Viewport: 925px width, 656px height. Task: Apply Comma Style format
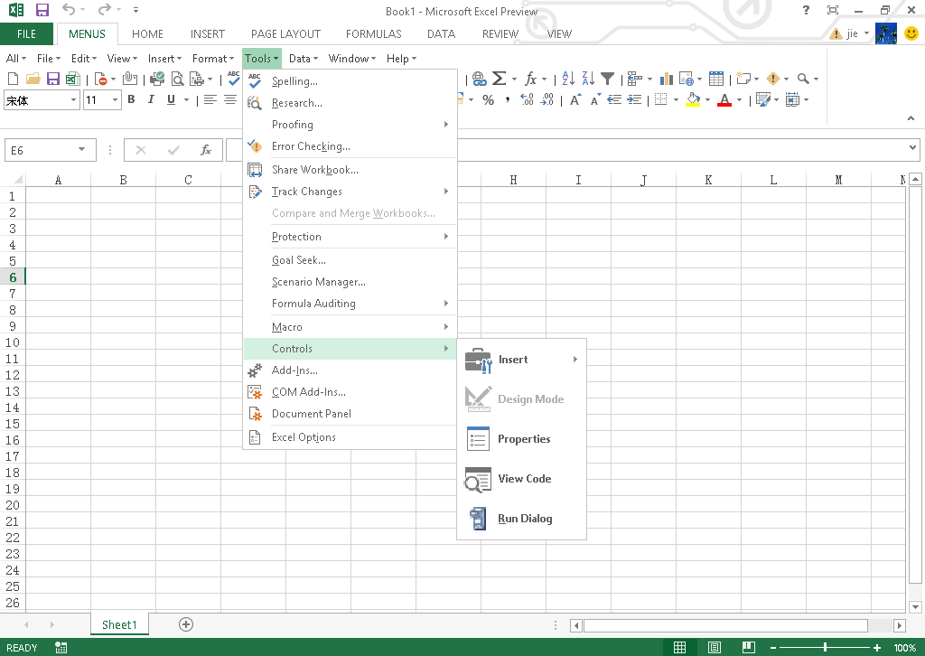[x=508, y=100]
